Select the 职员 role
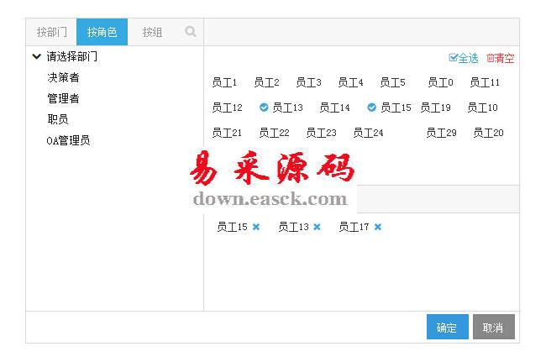546x362 pixels. (58, 119)
